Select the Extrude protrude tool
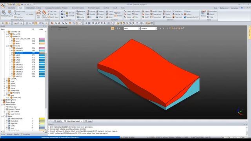251x141 pixels. 91,11
